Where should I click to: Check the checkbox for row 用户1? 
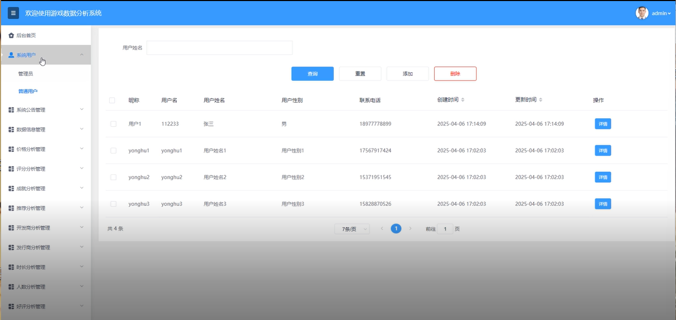click(x=112, y=124)
